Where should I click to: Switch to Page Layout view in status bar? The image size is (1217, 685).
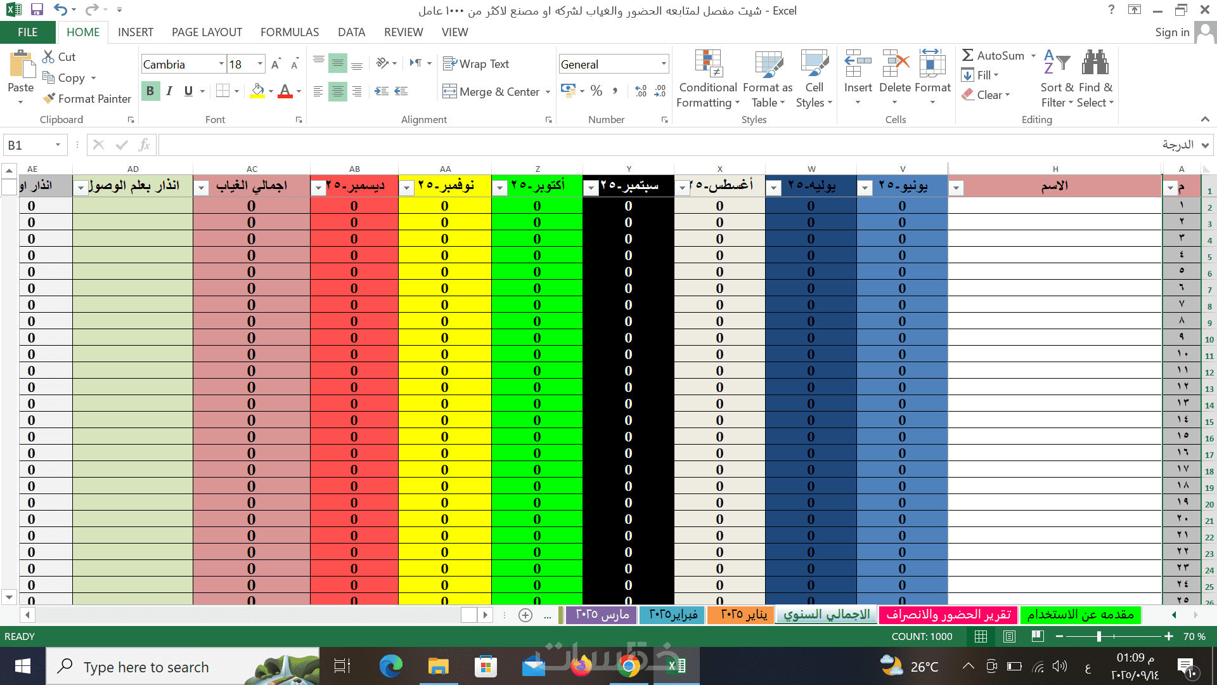[1010, 636]
